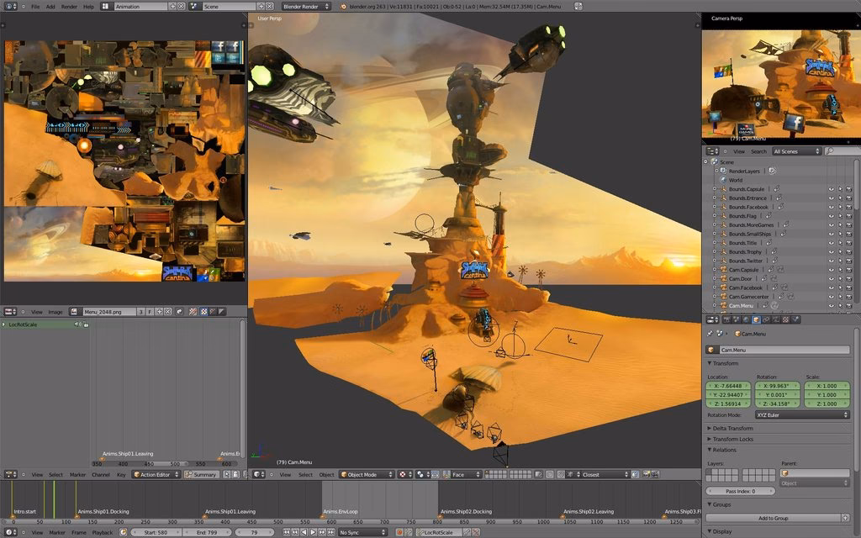Open the Constraints properties tab icon
This screenshot has height=538, width=861.
(766, 319)
